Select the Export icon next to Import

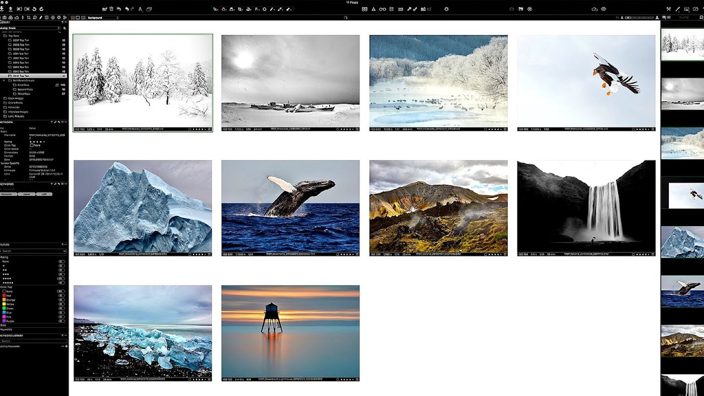click(x=11, y=9)
